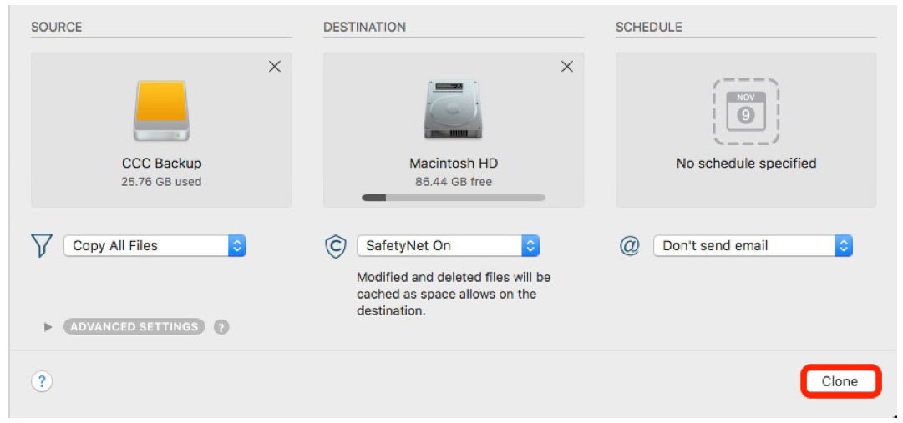Click the "25.76 GB used" text
The image size is (903, 423).
click(161, 182)
